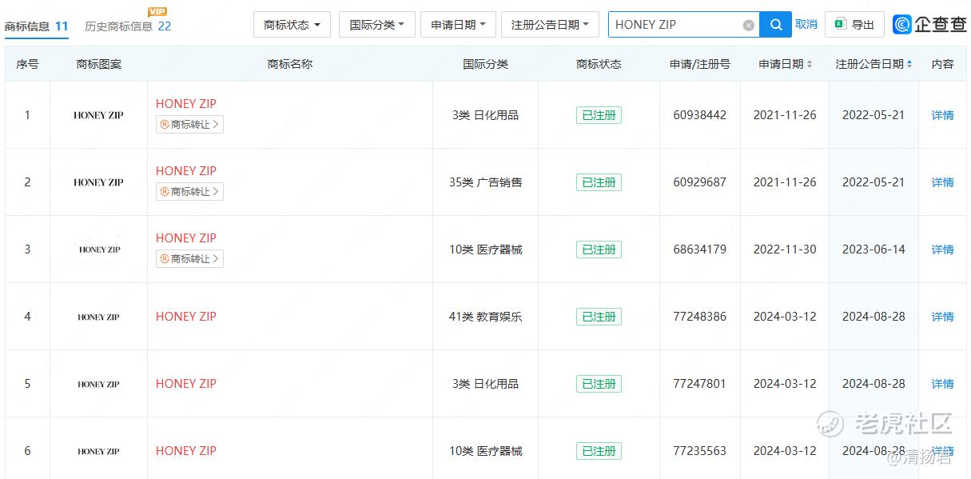The image size is (971, 479).
Task: Click the 商标图案 column header
Action: coord(99,64)
